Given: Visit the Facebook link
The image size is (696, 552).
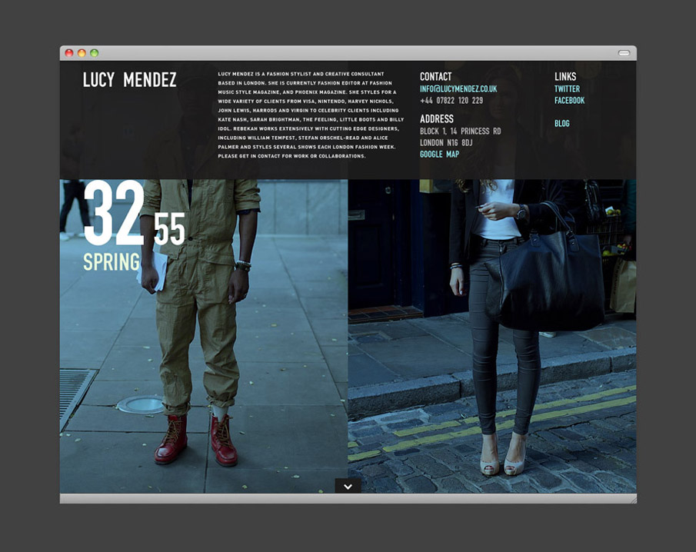Looking at the screenshot, I should tap(569, 101).
